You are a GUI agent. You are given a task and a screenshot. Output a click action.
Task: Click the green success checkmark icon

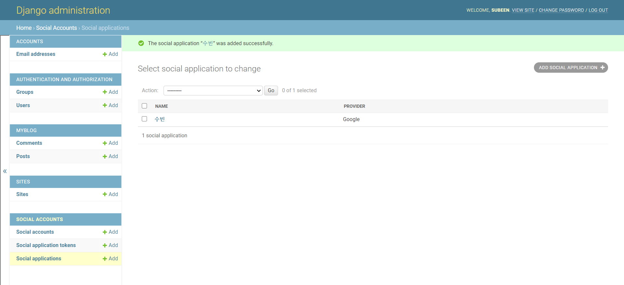(x=141, y=43)
